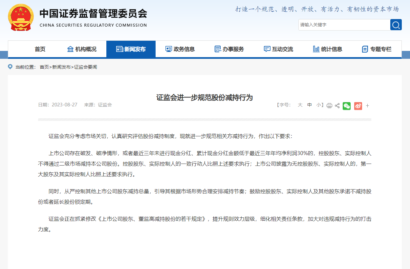Click the document icon beside 专题专栏

(365, 49)
